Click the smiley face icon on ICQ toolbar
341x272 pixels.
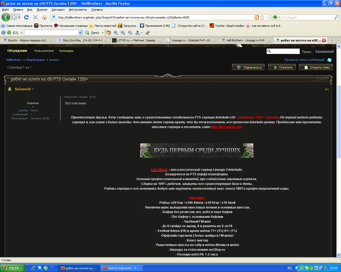click(109, 33)
